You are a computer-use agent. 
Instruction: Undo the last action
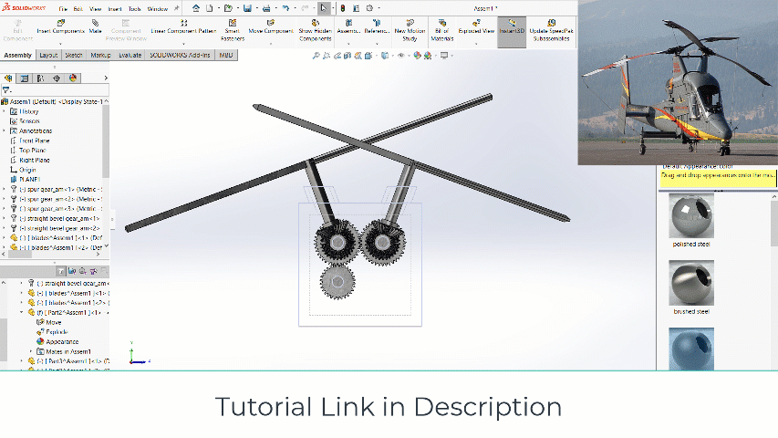click(x=285, y=8)
